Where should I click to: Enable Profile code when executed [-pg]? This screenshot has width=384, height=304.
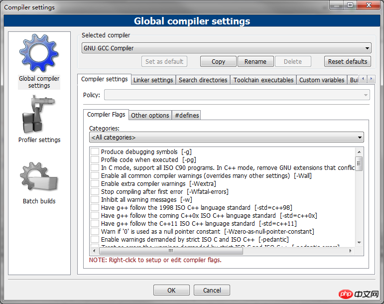click(95, 159)
